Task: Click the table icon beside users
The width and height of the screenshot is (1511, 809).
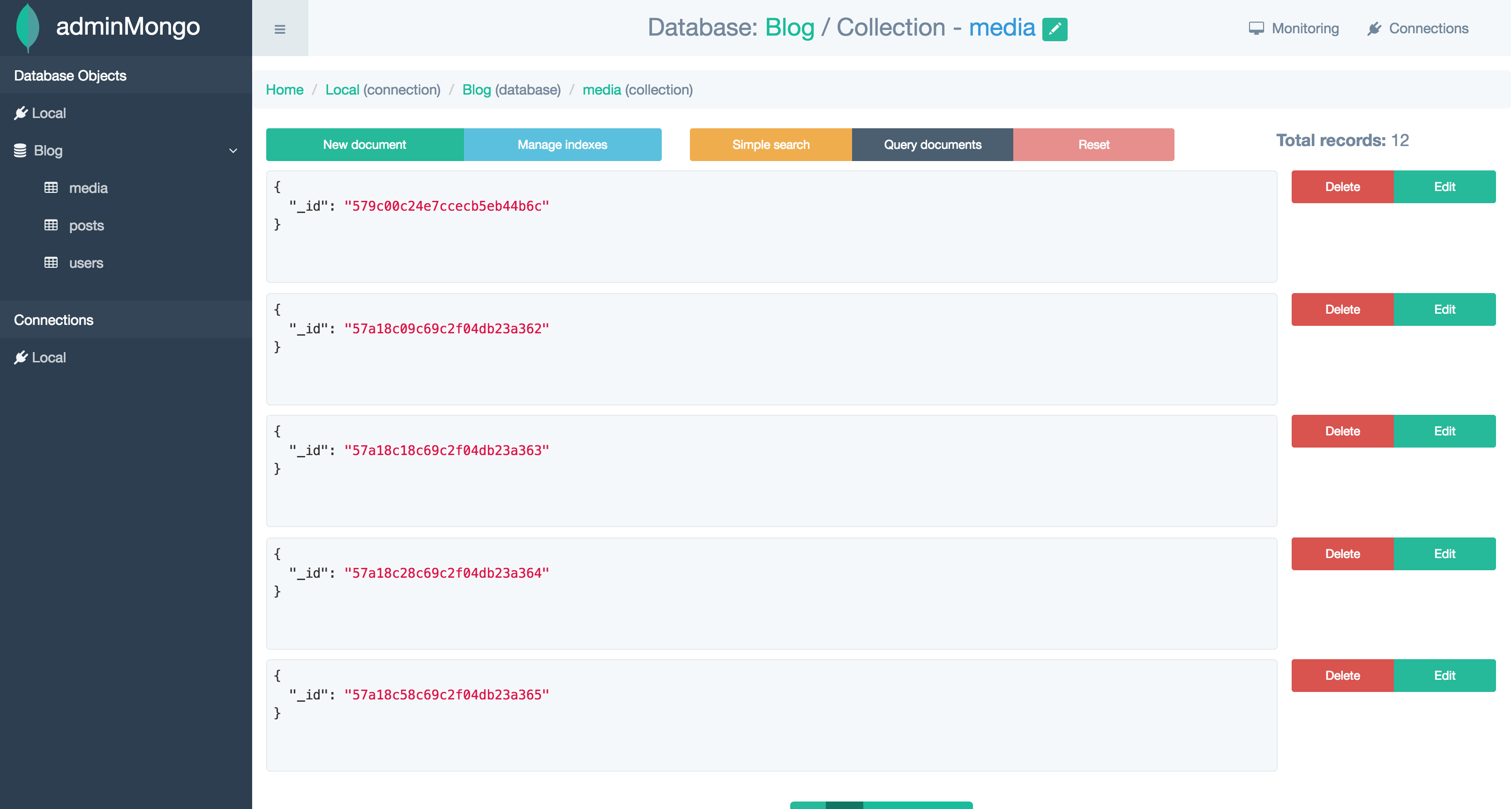Action: [51, 263]
